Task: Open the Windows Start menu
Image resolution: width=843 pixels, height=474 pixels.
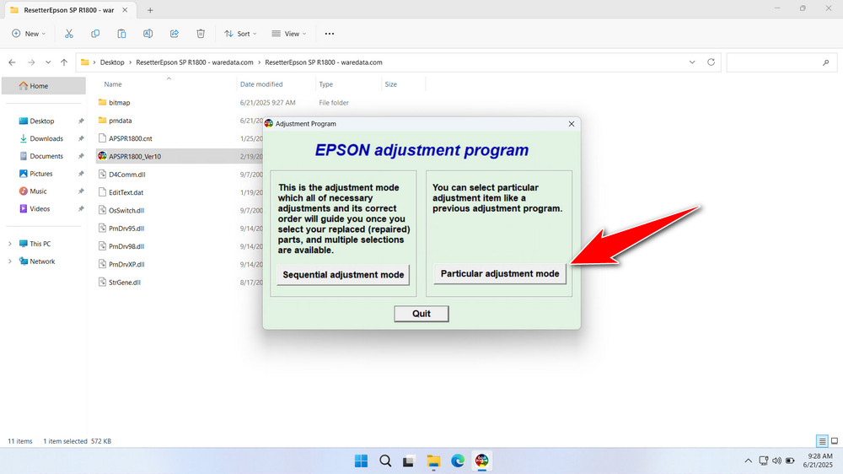Action: click(x=361, y=461)
